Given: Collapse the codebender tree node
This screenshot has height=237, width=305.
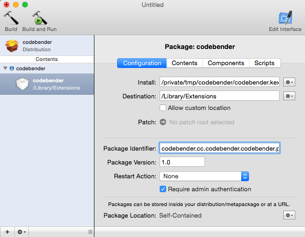Looking at the screenshot, I should click(6, 68).
